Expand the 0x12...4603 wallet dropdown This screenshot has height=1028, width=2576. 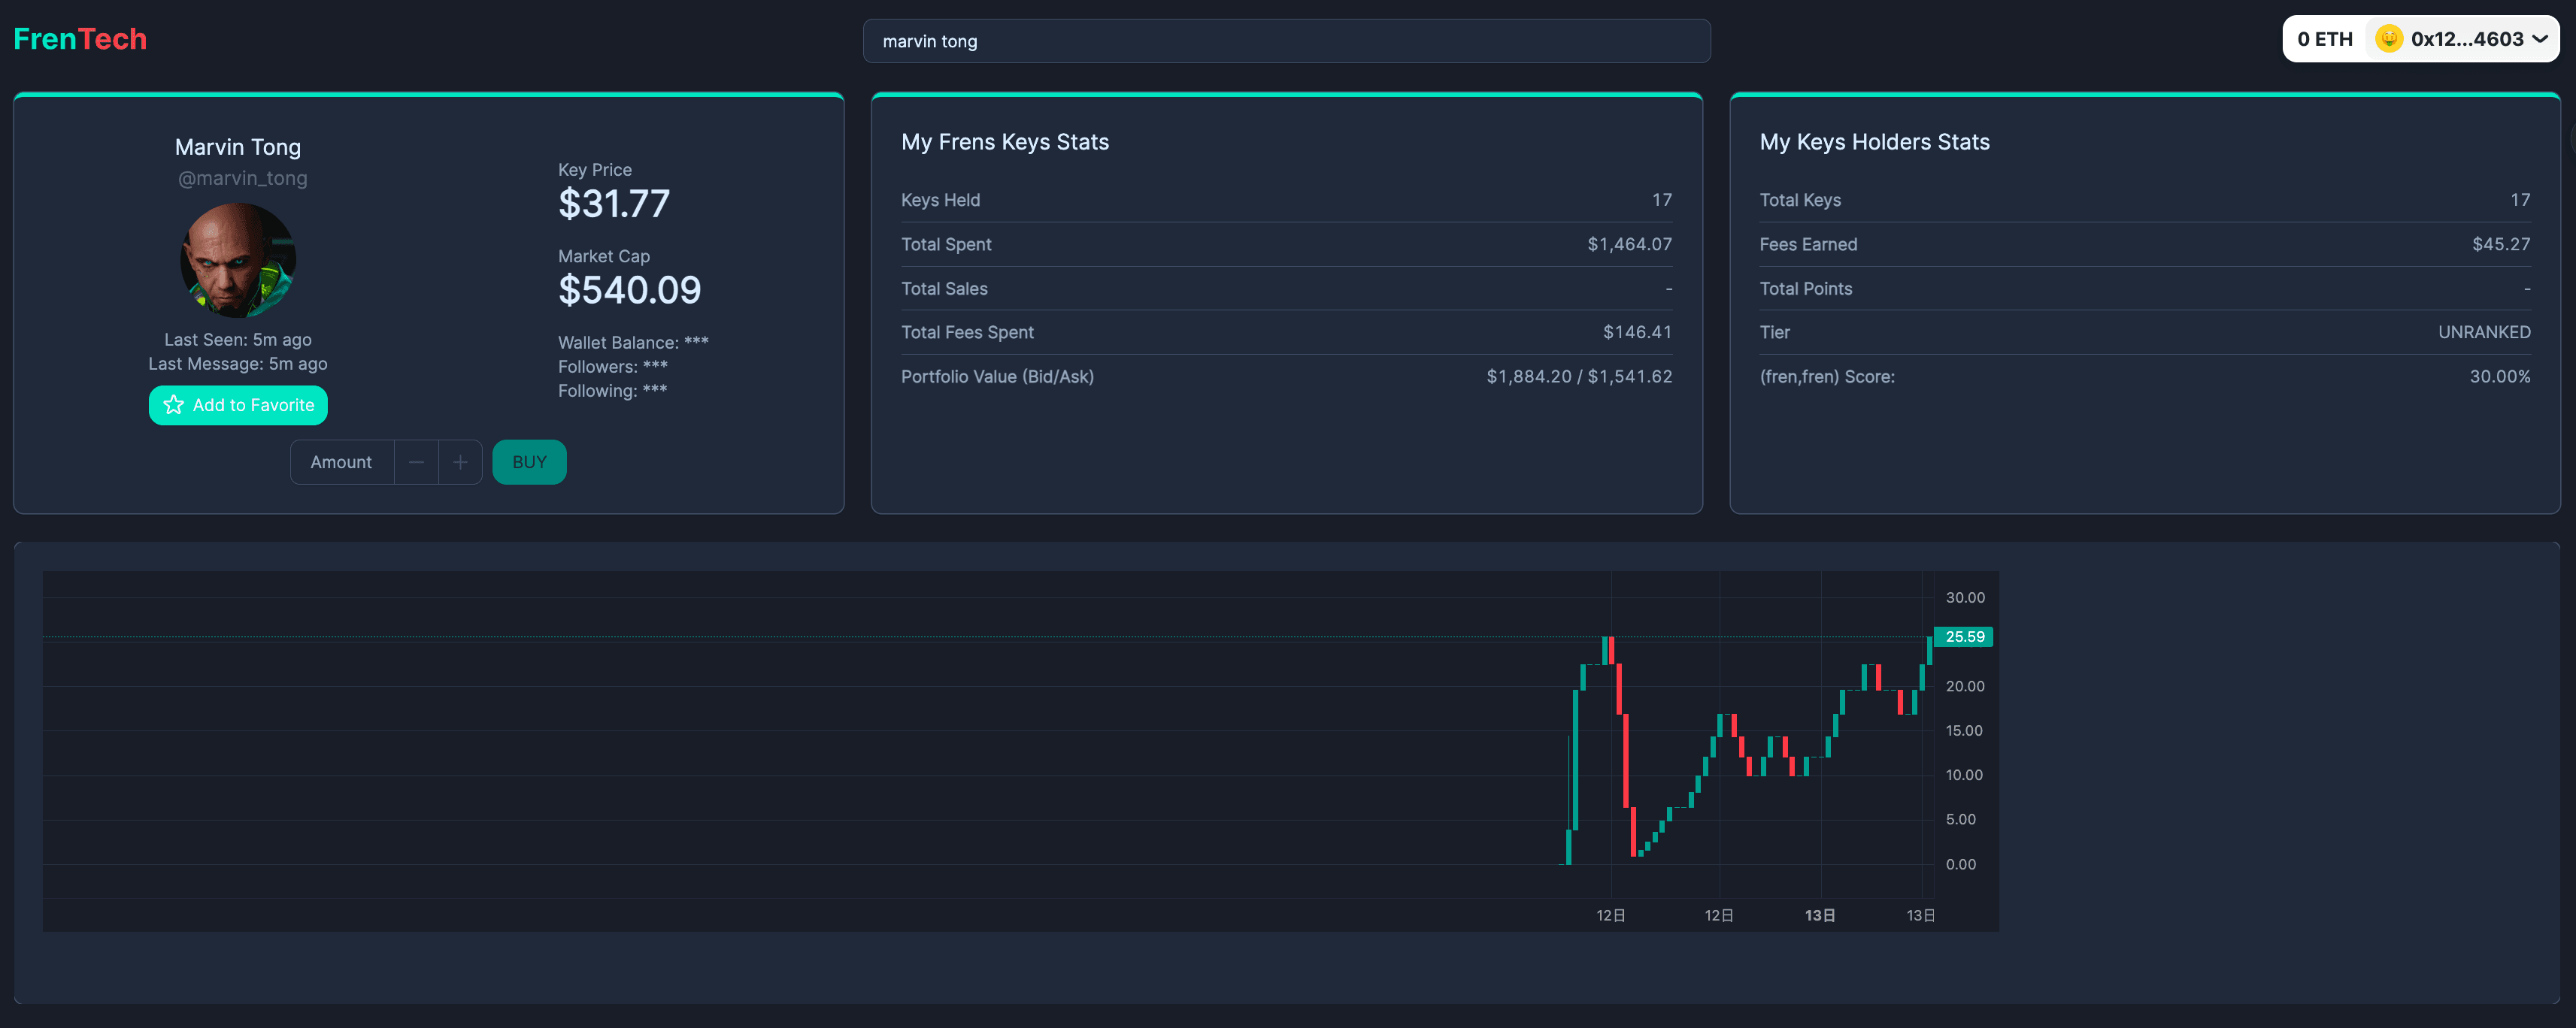[2463, 39]
